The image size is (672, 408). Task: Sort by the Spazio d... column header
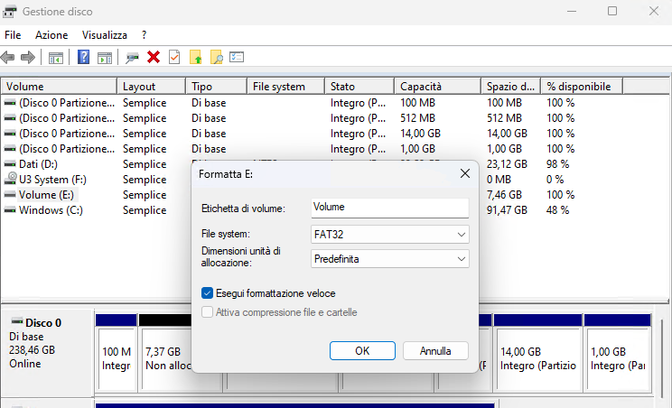(511, 87)
